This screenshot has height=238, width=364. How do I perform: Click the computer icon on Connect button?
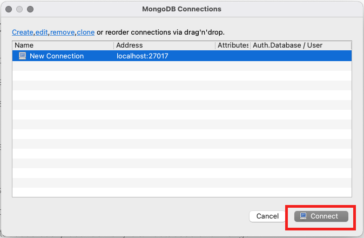click(304, 216)
